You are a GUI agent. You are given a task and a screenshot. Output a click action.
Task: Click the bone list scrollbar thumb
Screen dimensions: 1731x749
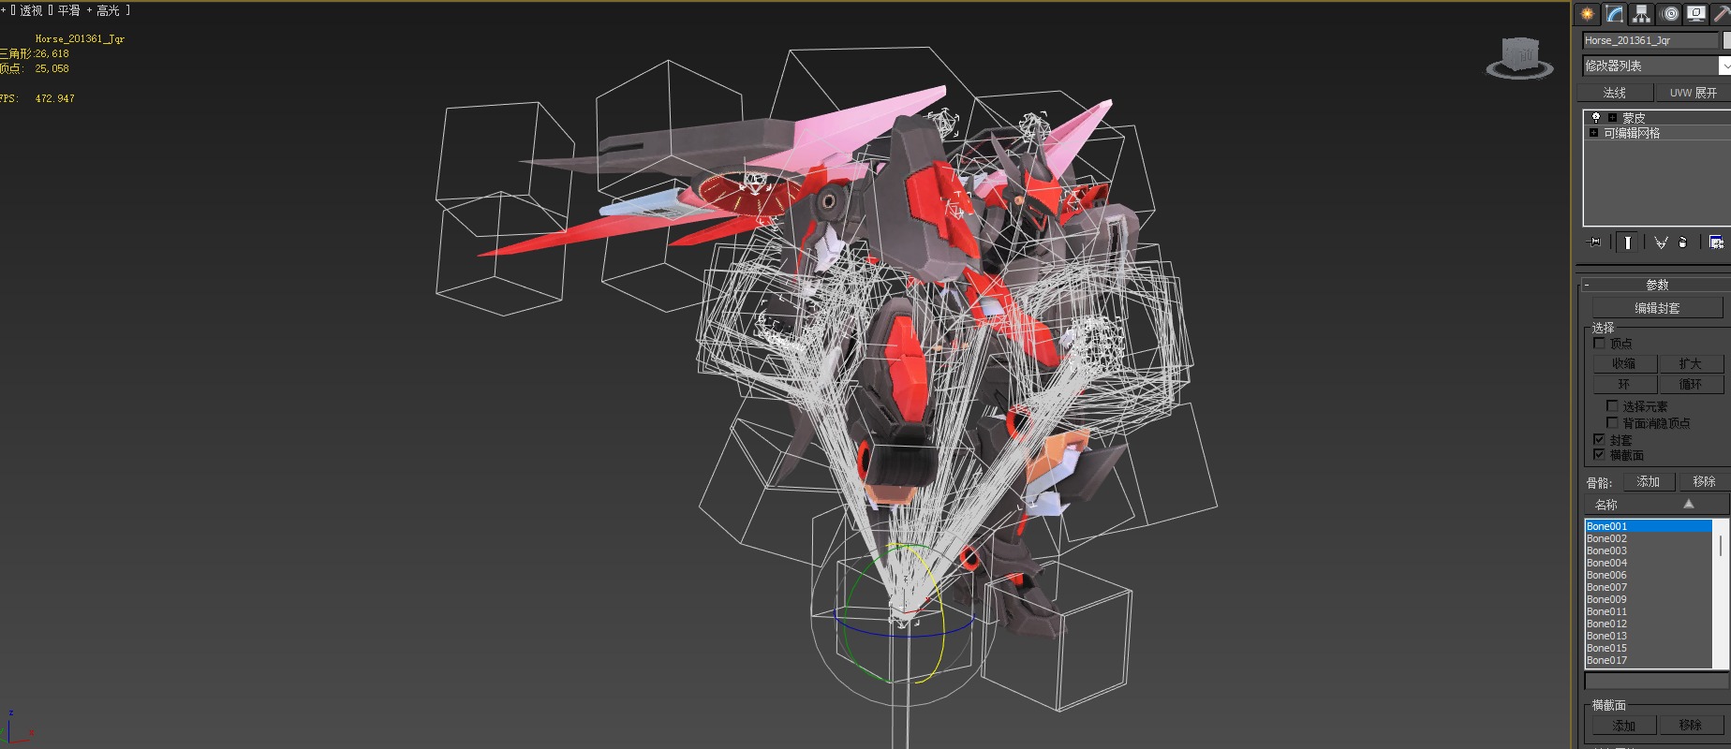pyautogui.click(x=1721, y=545)
